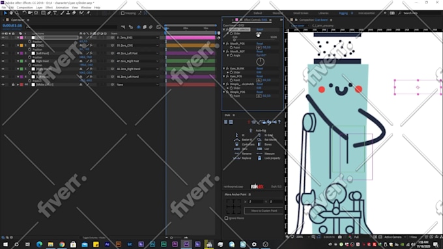443x249 pixels.
Task: Select the Eraser tool
Action: point(74,13)
